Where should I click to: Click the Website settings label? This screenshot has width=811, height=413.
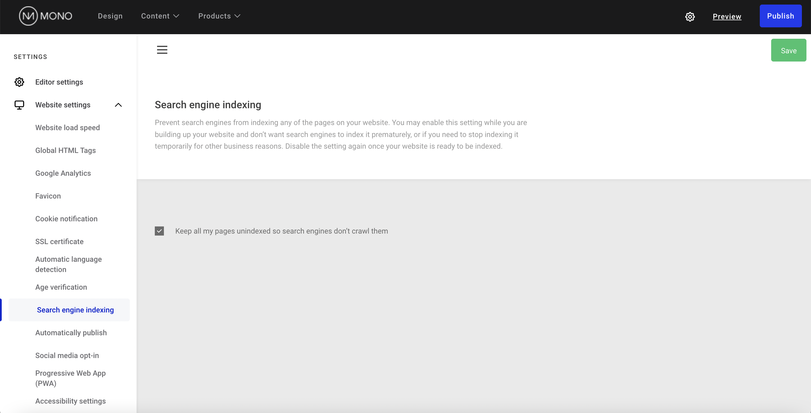[63, 105]
